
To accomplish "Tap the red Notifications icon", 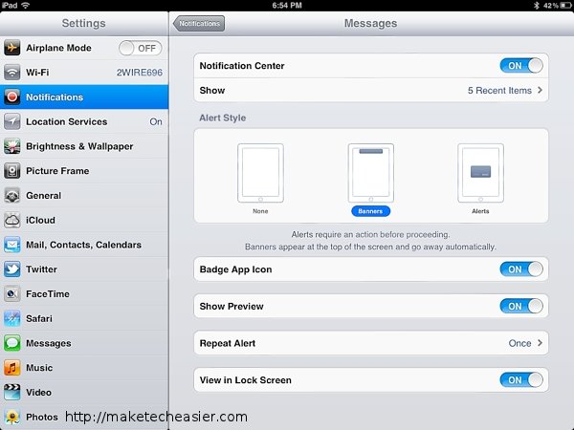I will pyautogui.click(x=12, y=97).
